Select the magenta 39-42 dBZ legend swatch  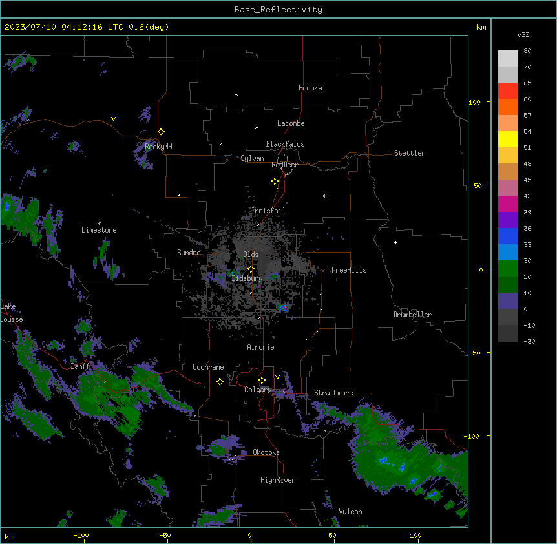click(x=508, y=204)
